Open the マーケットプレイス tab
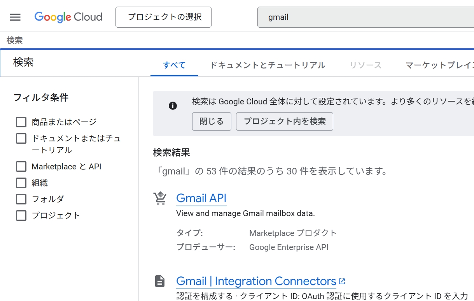Viewport: 474px width, 301px height. point(439,65)
